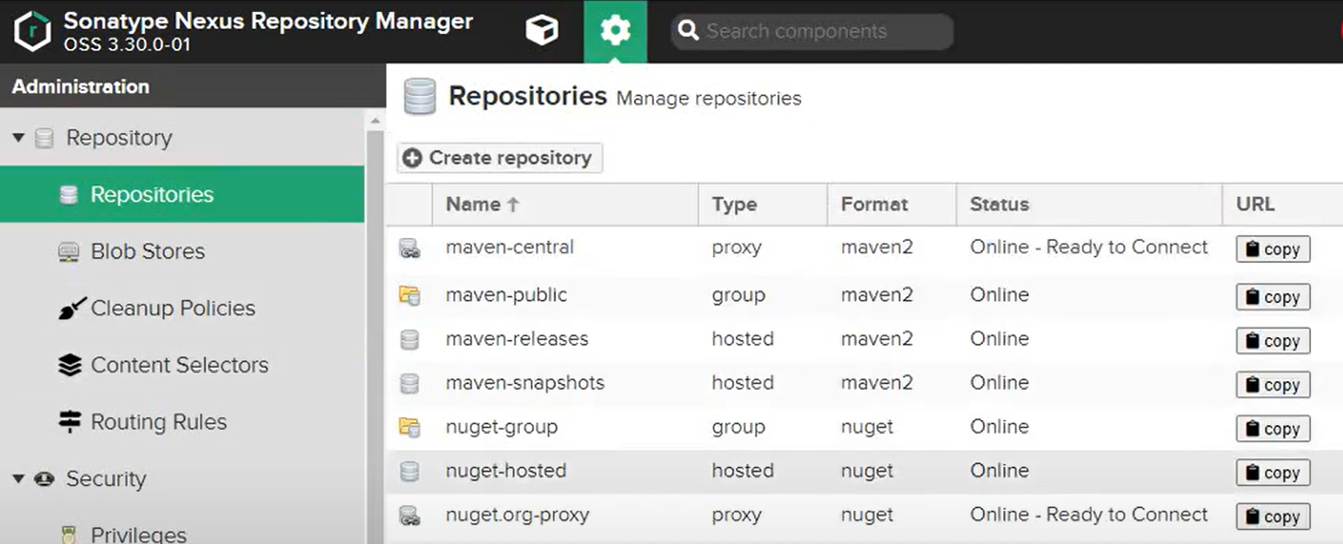The image size is (1343, 544).
Task: Select Repositories in the sidebar
Action: (x=182, y=194)
